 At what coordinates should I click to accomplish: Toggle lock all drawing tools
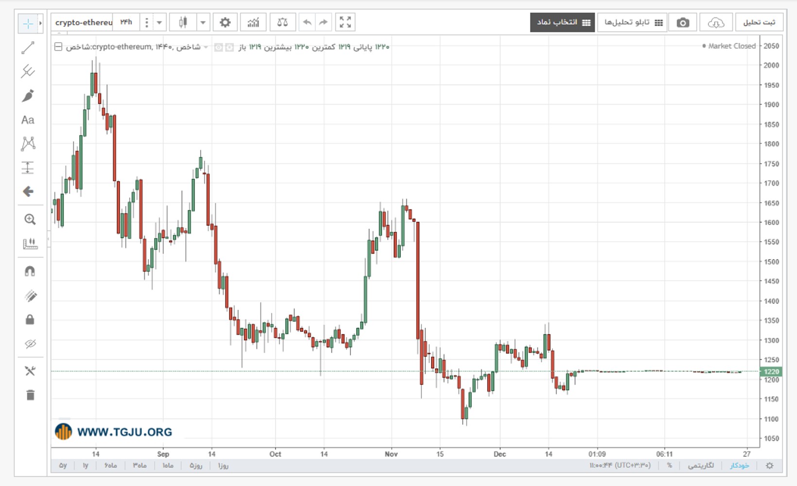pyautogui.click(x=30, y=319)
